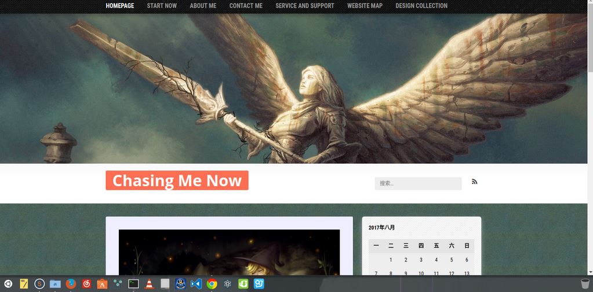
Task: Click the Ubuntu launcher icon
Action: (8, 283)
